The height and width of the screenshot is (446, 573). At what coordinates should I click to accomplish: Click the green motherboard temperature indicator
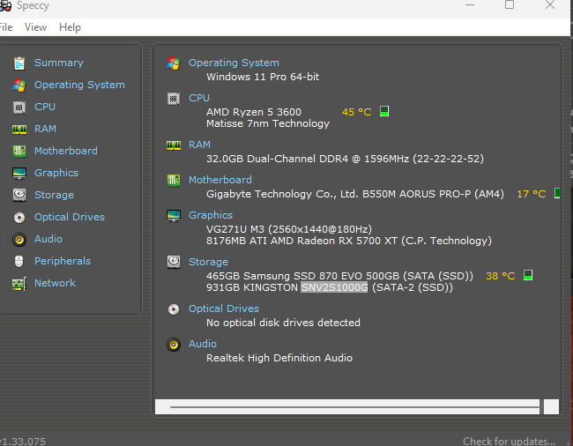557,193
